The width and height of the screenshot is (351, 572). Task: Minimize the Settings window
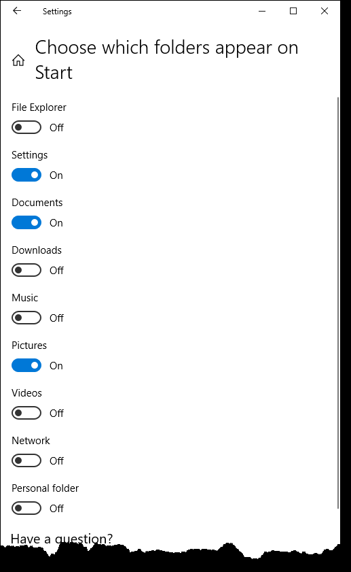262,12
